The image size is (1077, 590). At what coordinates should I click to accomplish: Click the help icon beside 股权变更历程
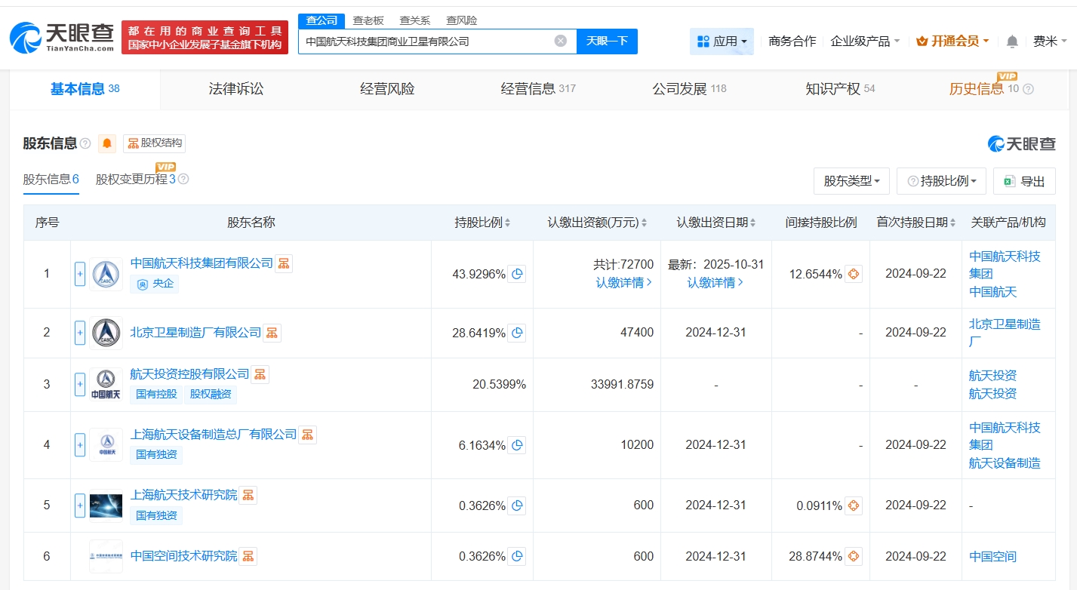183,180
